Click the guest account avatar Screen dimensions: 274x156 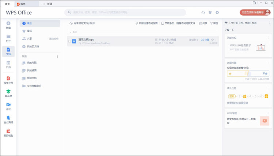click(267, 12)
